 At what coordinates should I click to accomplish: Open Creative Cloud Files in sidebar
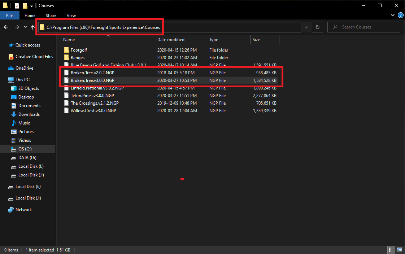point(34,57)
